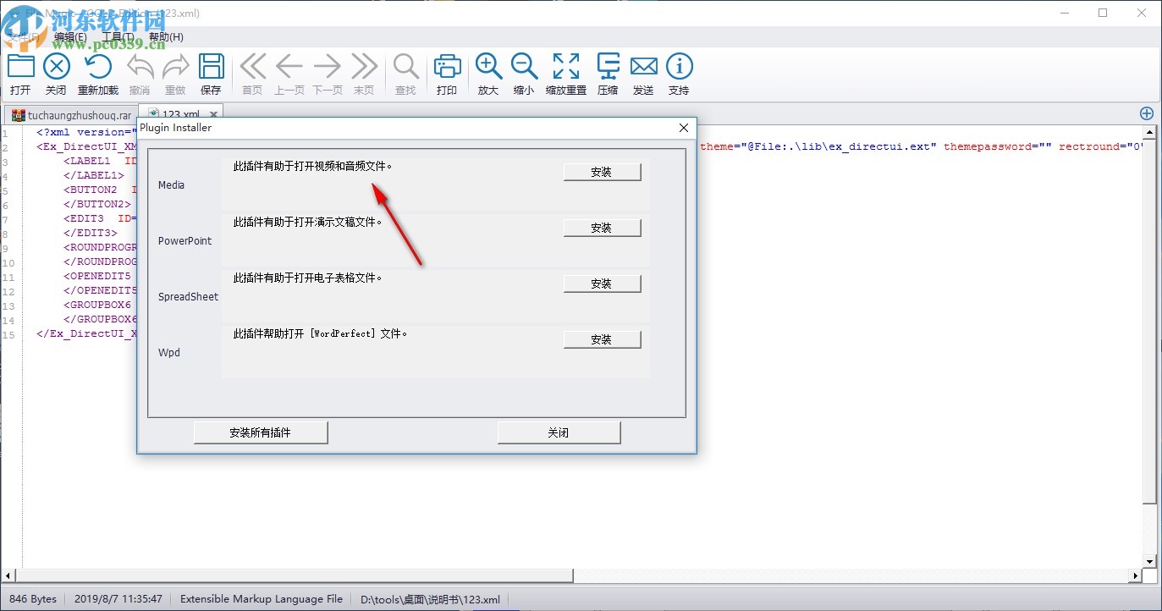Click the WordPerfect plugin description text
Screen dimensions: 1162x611
[x=321, y=334]
